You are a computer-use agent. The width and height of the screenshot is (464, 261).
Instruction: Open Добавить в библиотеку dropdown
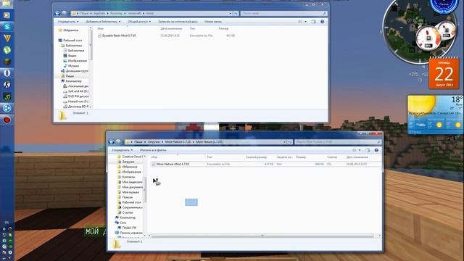coord(103,22)
